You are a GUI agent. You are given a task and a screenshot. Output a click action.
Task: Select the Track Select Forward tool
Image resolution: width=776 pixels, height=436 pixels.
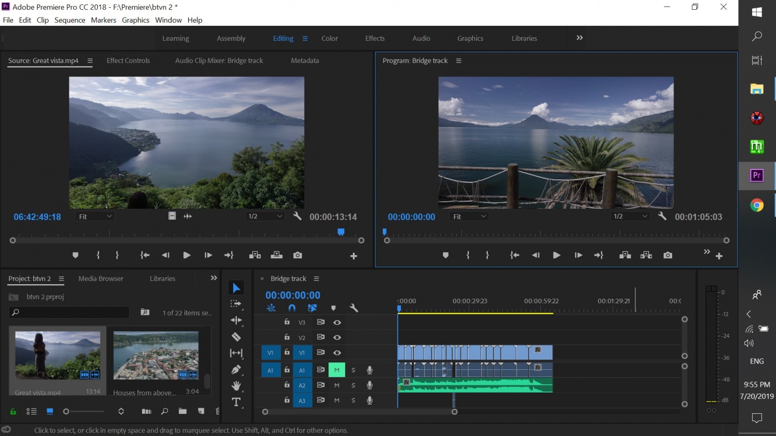[x=236, y=304]
